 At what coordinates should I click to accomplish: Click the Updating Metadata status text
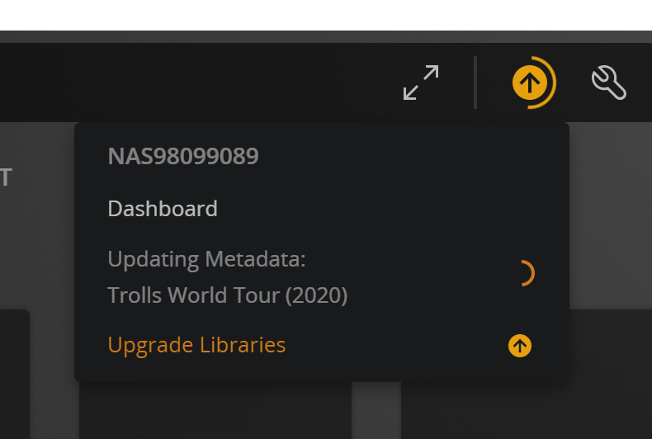pos(206,259)
